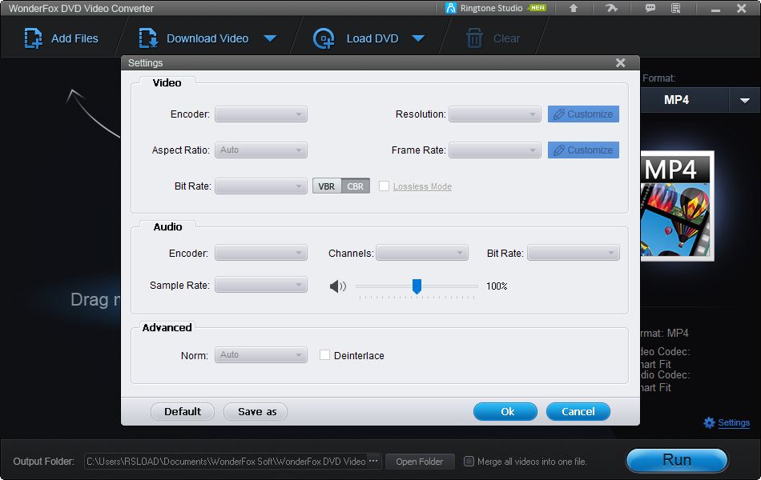The width and height of the screenshot is (761, 480).
Task: Click the MP4 format thumbnail image
Action: click(677, 206)
